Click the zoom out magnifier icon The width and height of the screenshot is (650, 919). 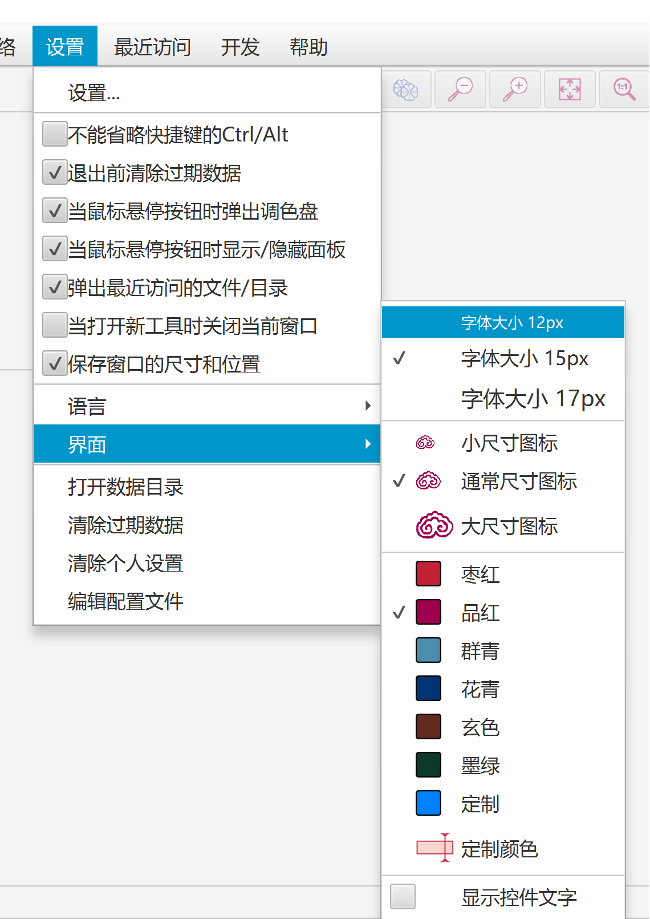coord(460,90)
